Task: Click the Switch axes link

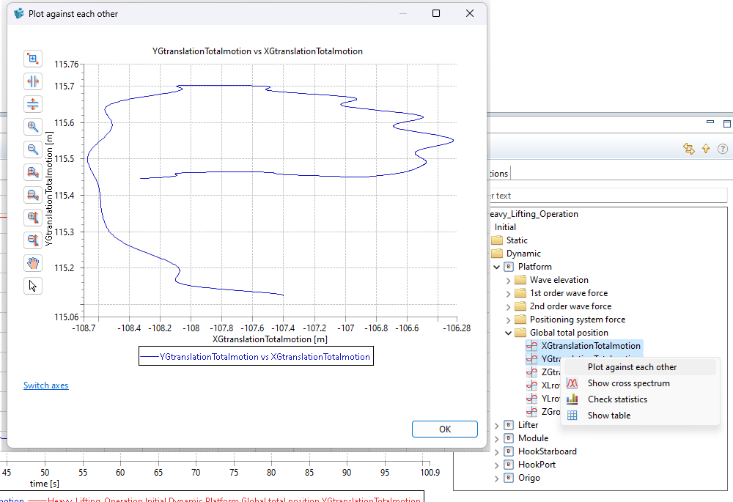Action: pyautogui.click(x=45, y=385)
